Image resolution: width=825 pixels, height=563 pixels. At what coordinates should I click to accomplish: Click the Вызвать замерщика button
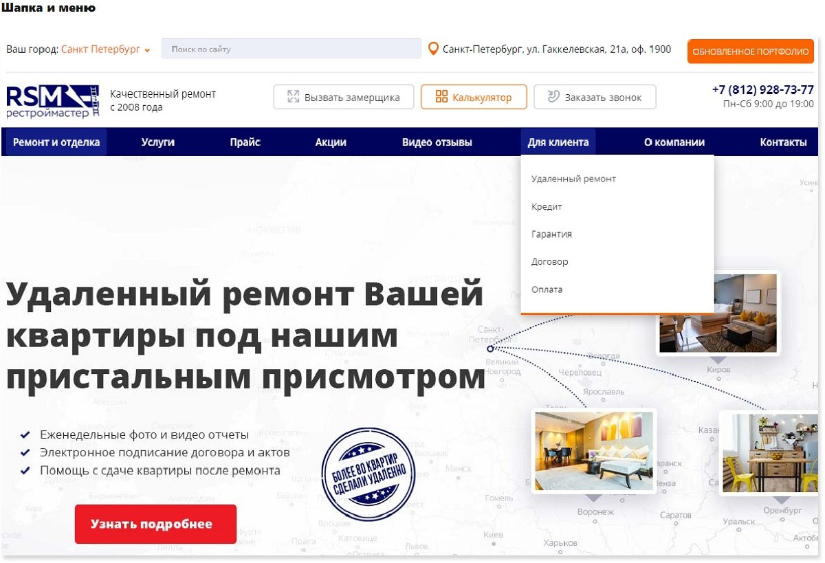pos(344,97)
